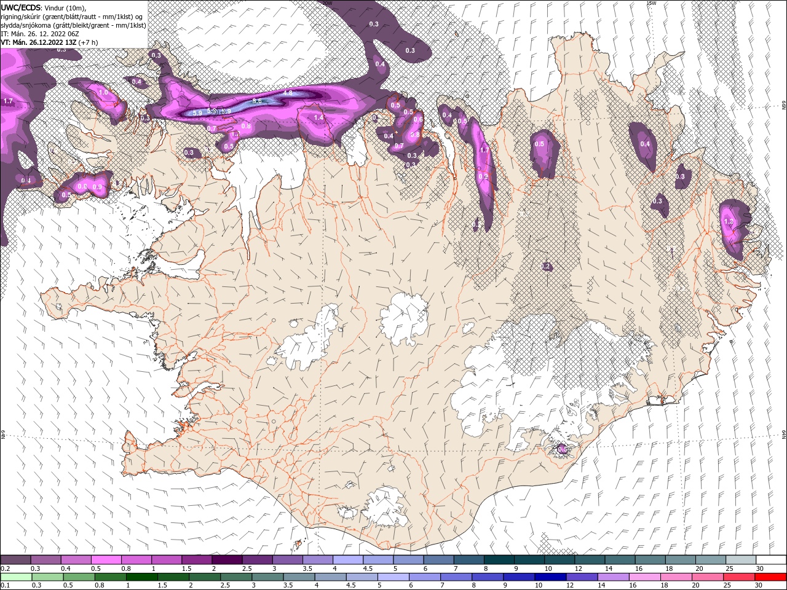Screen dimensions: 787x590
Task: Click the '0.1' label under the green legend
Action: click(x=6, y=586)
